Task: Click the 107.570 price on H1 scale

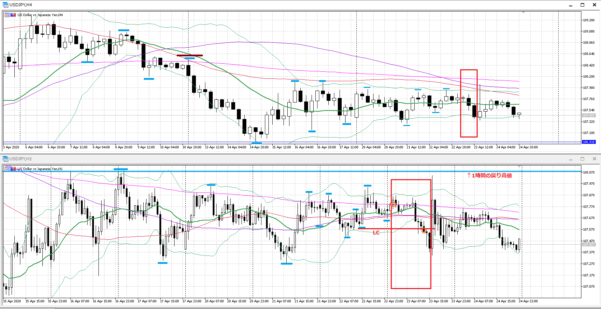Action: point(589,230)
